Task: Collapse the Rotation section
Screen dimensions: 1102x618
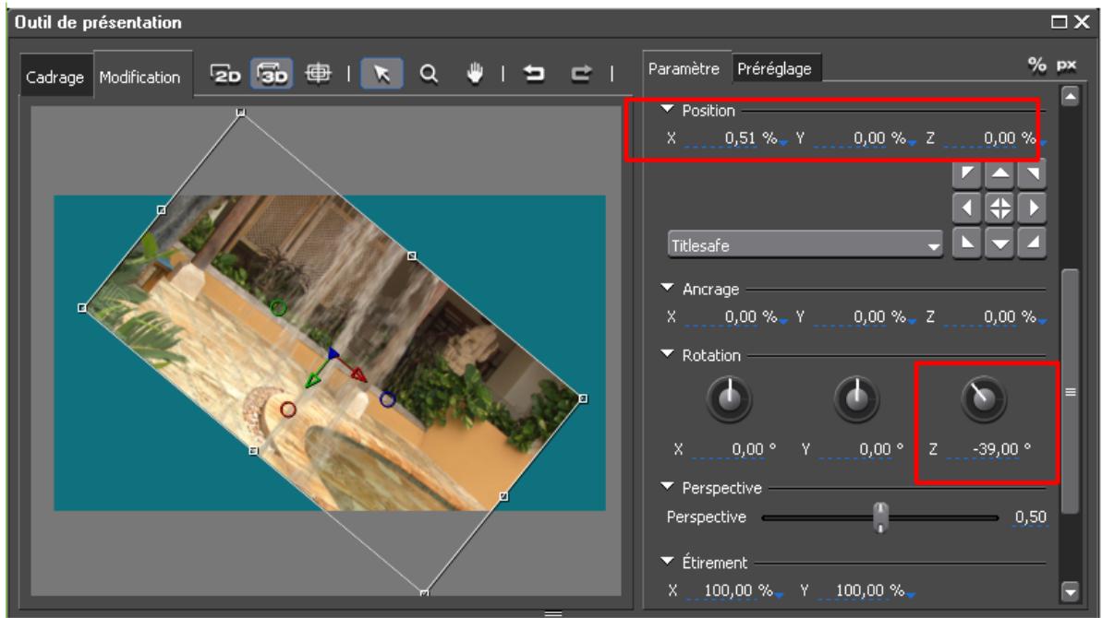Action: coord(668,354)
